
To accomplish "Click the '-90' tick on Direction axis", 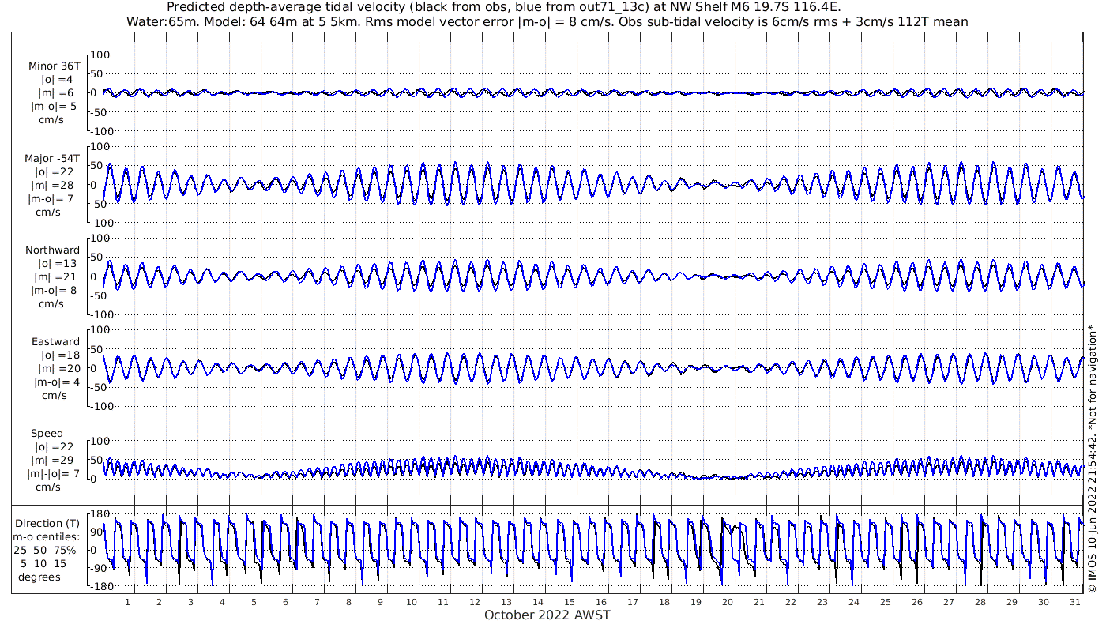I will coord(100,567).
